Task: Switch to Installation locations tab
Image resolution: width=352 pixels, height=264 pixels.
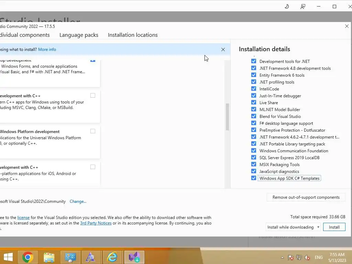Action: pos(133,35)
